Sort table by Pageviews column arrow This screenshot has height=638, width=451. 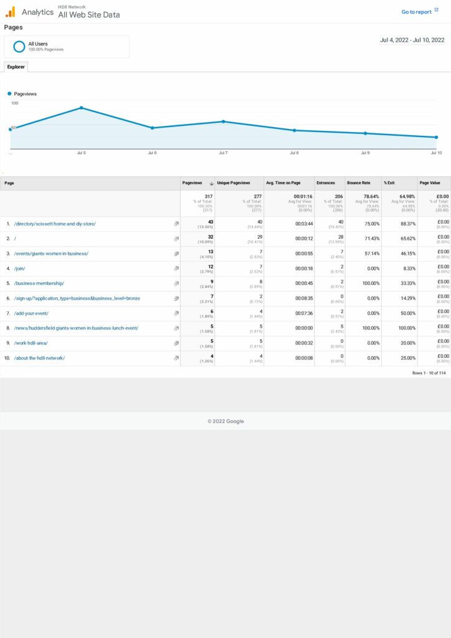pyautogui.click(x=211, y=183)
